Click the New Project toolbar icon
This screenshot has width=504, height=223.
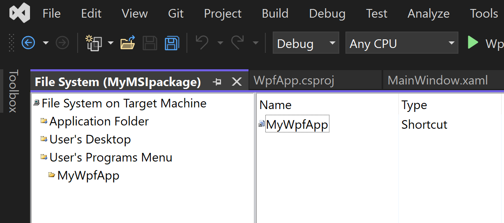point(94,43)
